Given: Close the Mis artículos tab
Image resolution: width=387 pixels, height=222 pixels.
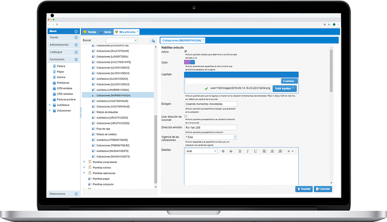Looking at the screenshot, I should pos(138,32).
